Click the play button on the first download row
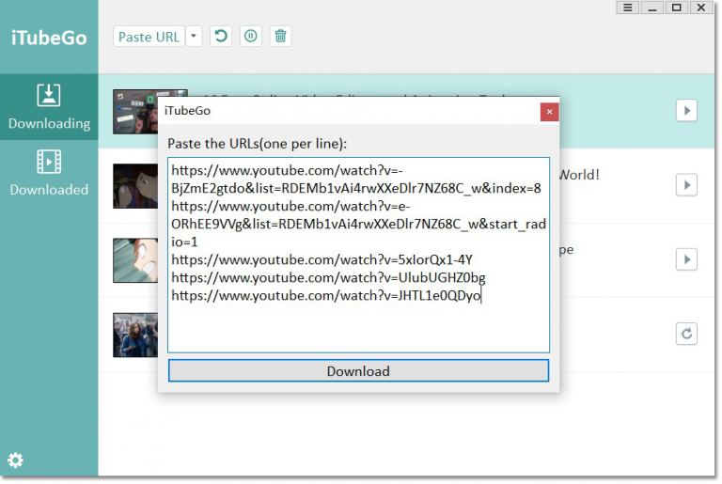722x484 pixels. click(x=686, y=111)
